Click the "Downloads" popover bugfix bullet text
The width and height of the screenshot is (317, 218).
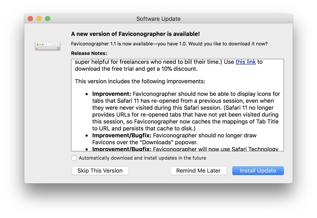174,139
